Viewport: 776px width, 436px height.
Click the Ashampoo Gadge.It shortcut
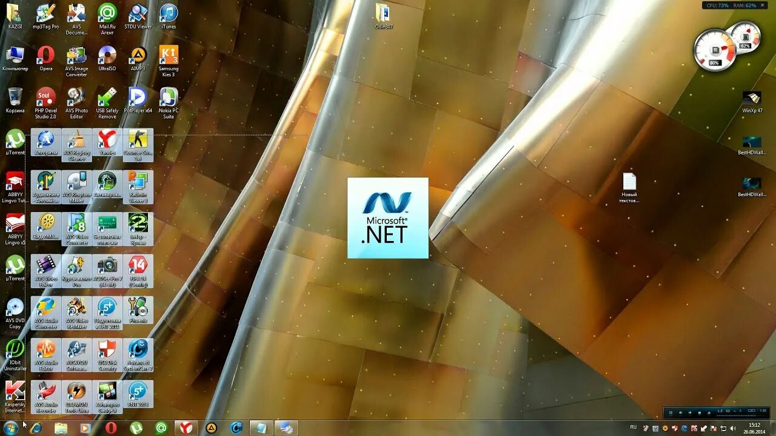(107, 397)
